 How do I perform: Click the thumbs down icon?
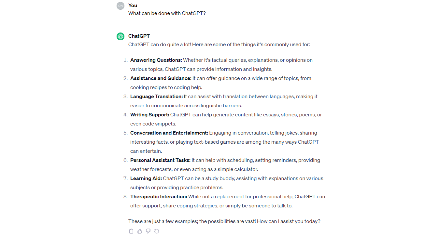click(x=148, y=231)
